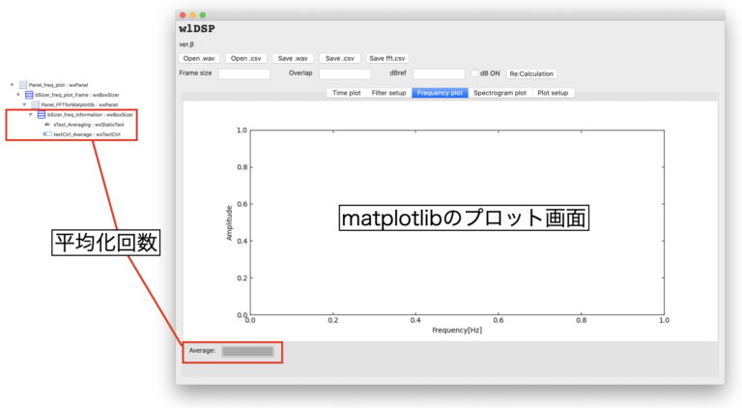Image resolution: width=742 pixels, height=408 pixels.
Task: Enable the dB ON checkbox
Action: pyautogui.click(x=473, y=73)
